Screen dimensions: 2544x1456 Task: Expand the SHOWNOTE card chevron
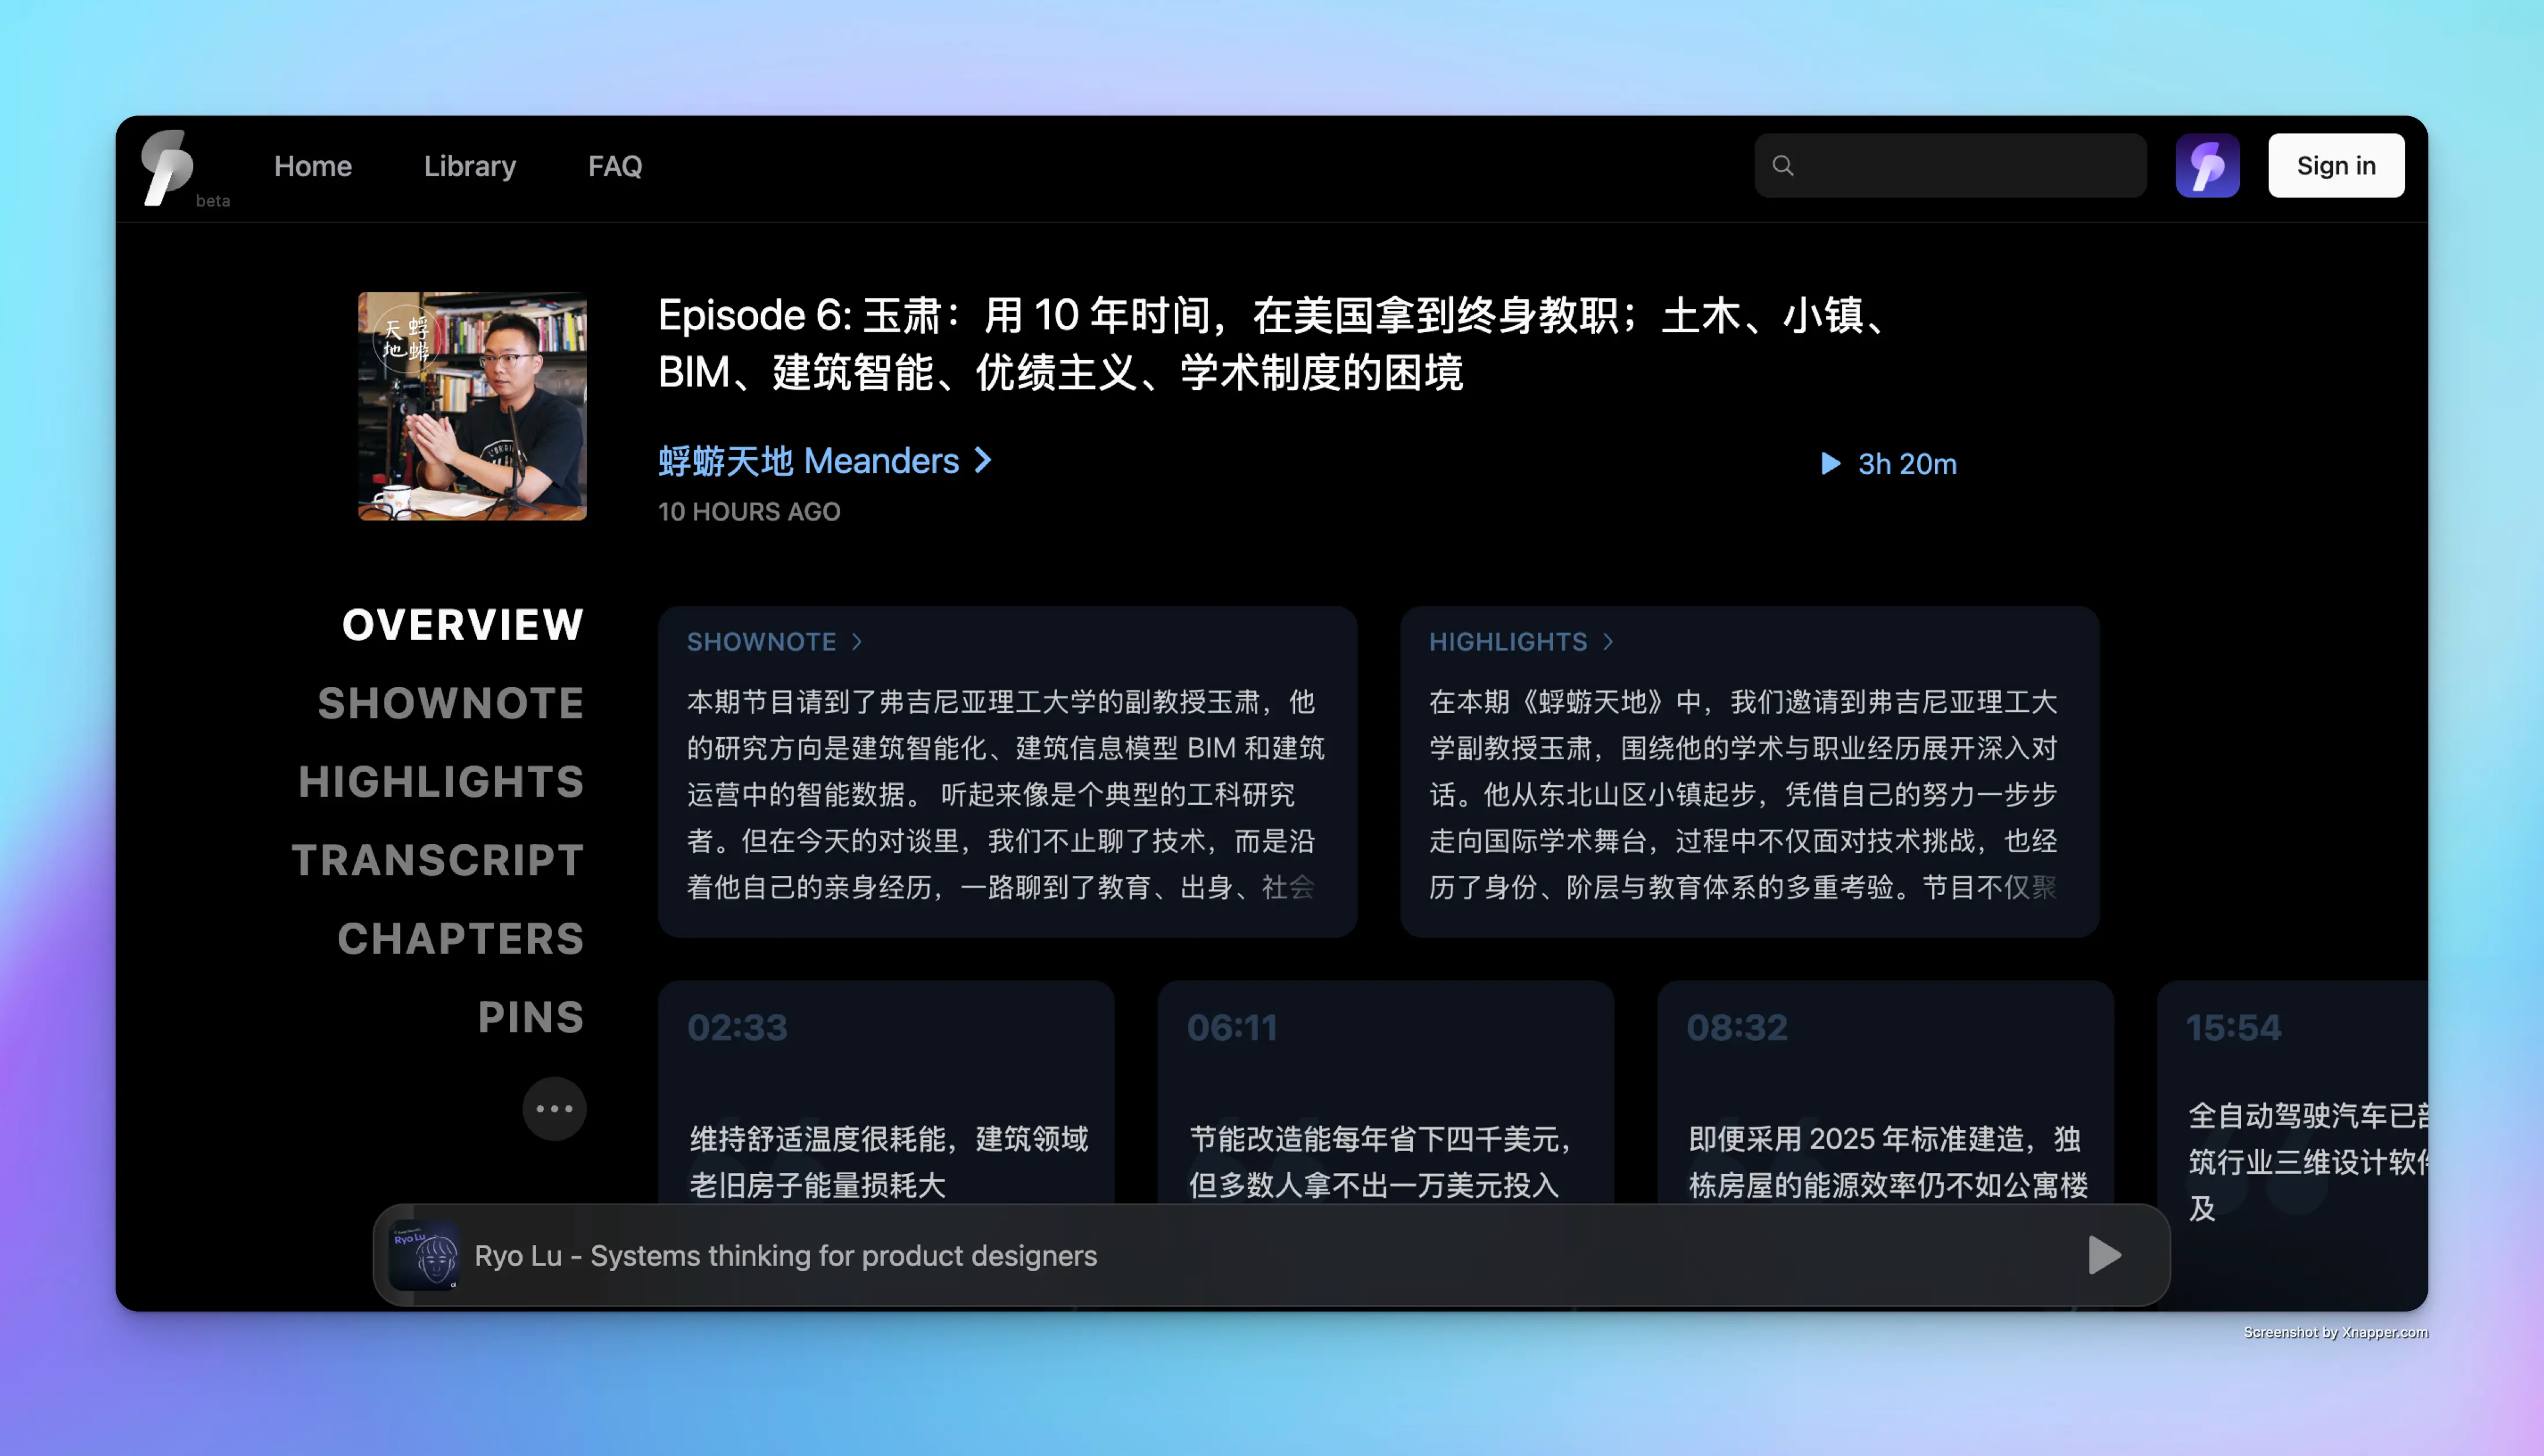pos(857,642)
